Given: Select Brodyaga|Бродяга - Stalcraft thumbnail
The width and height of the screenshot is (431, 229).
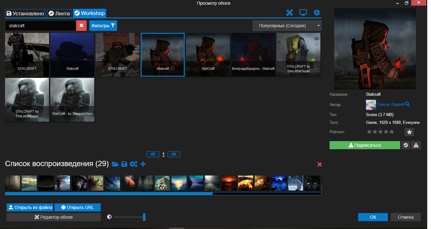Looking at the screenshot, I should (x=253, y=55).
